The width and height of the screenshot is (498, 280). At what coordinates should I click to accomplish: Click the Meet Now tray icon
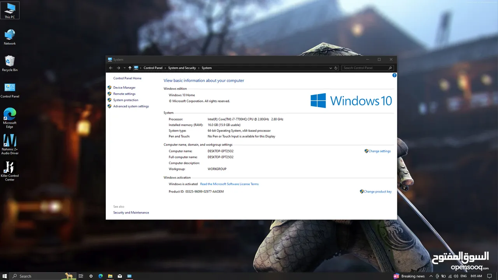click(x=438, y=276)
